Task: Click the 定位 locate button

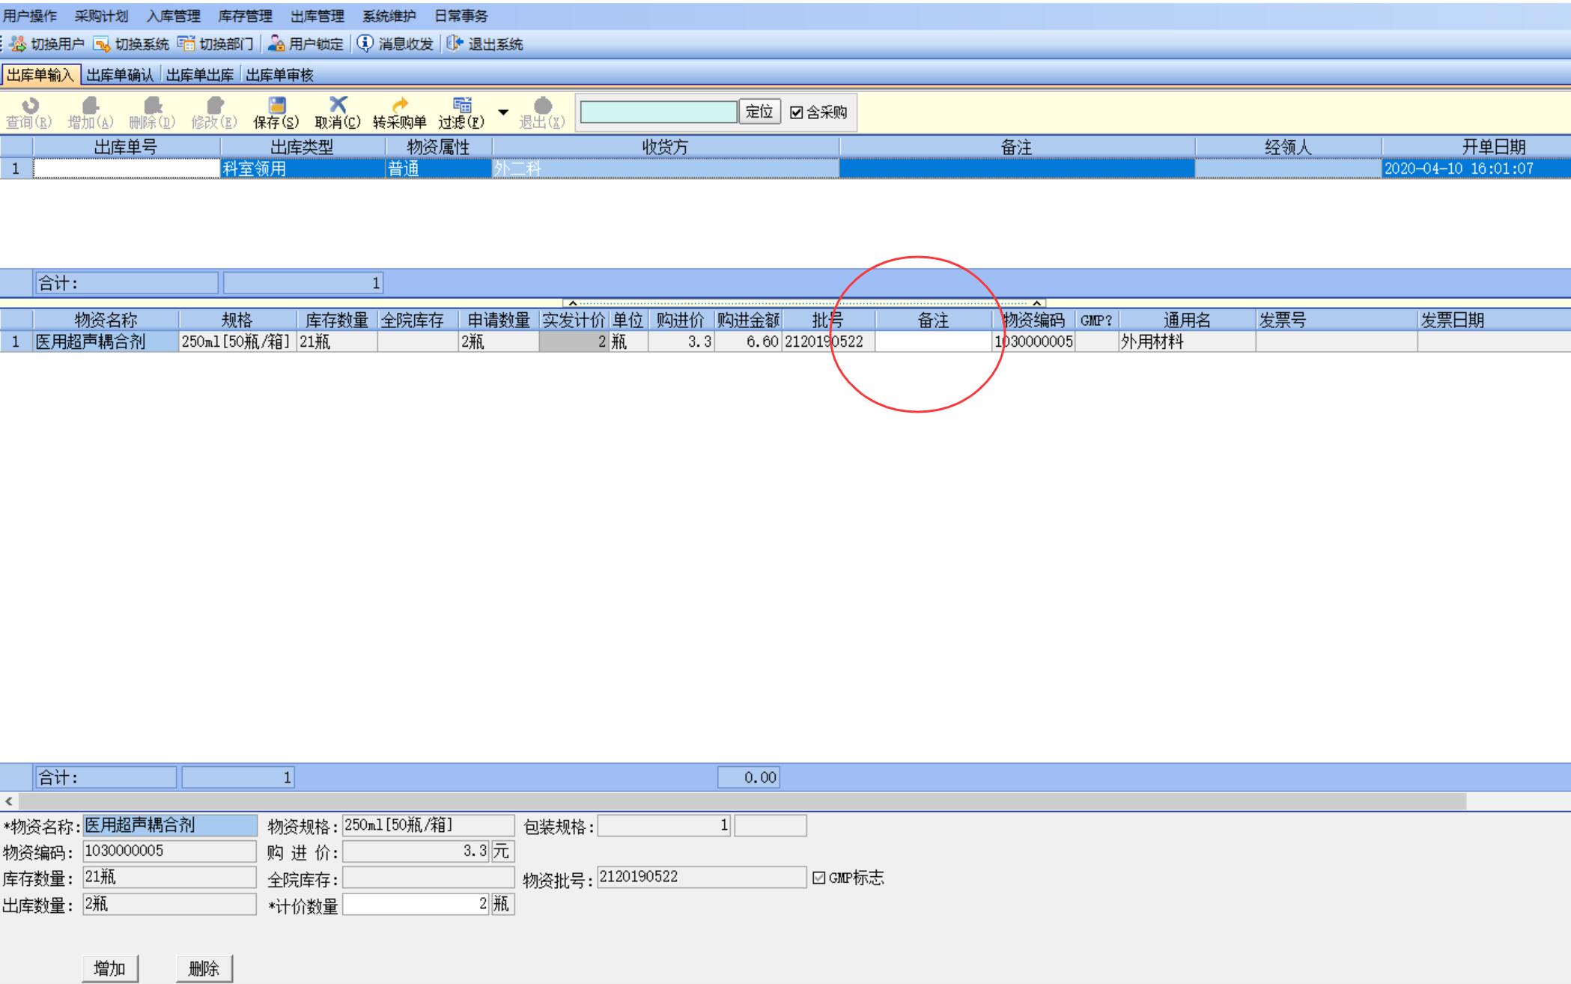Action: click(x=759, y=112)
